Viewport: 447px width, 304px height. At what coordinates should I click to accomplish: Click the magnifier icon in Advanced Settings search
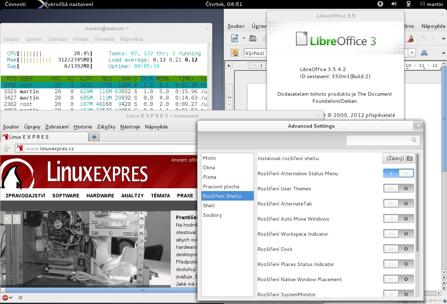click(x=414, y=140)
